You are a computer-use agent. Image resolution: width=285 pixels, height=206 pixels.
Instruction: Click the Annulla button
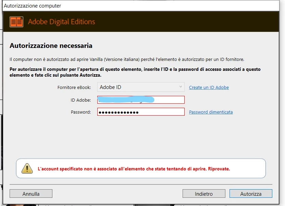click(31, 194)
